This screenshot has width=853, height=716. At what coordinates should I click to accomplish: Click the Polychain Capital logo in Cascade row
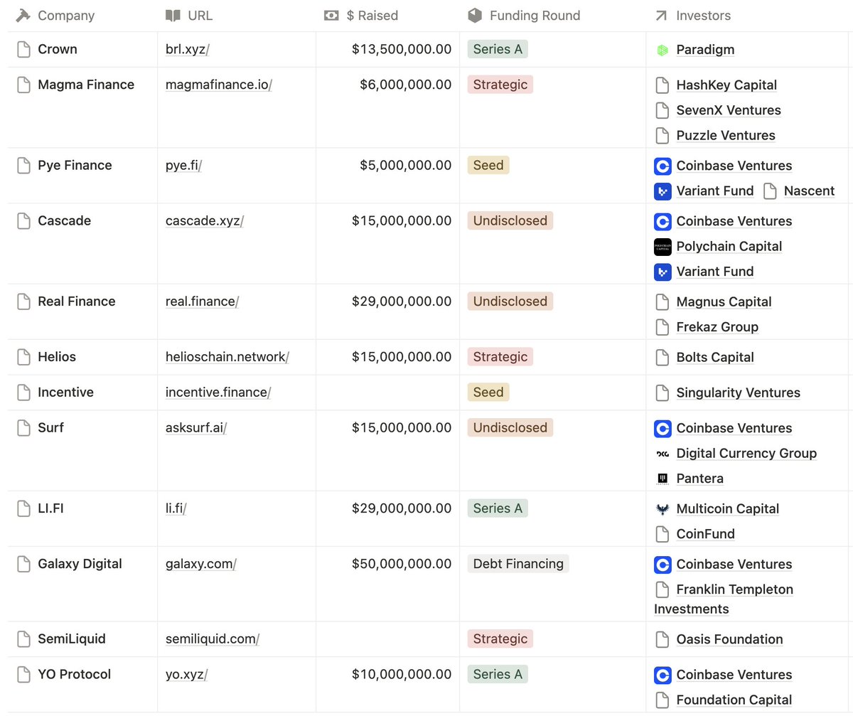(x=662, y=247)
